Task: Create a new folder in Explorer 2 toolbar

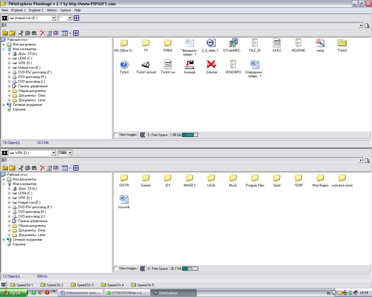Action: [12, 168]
